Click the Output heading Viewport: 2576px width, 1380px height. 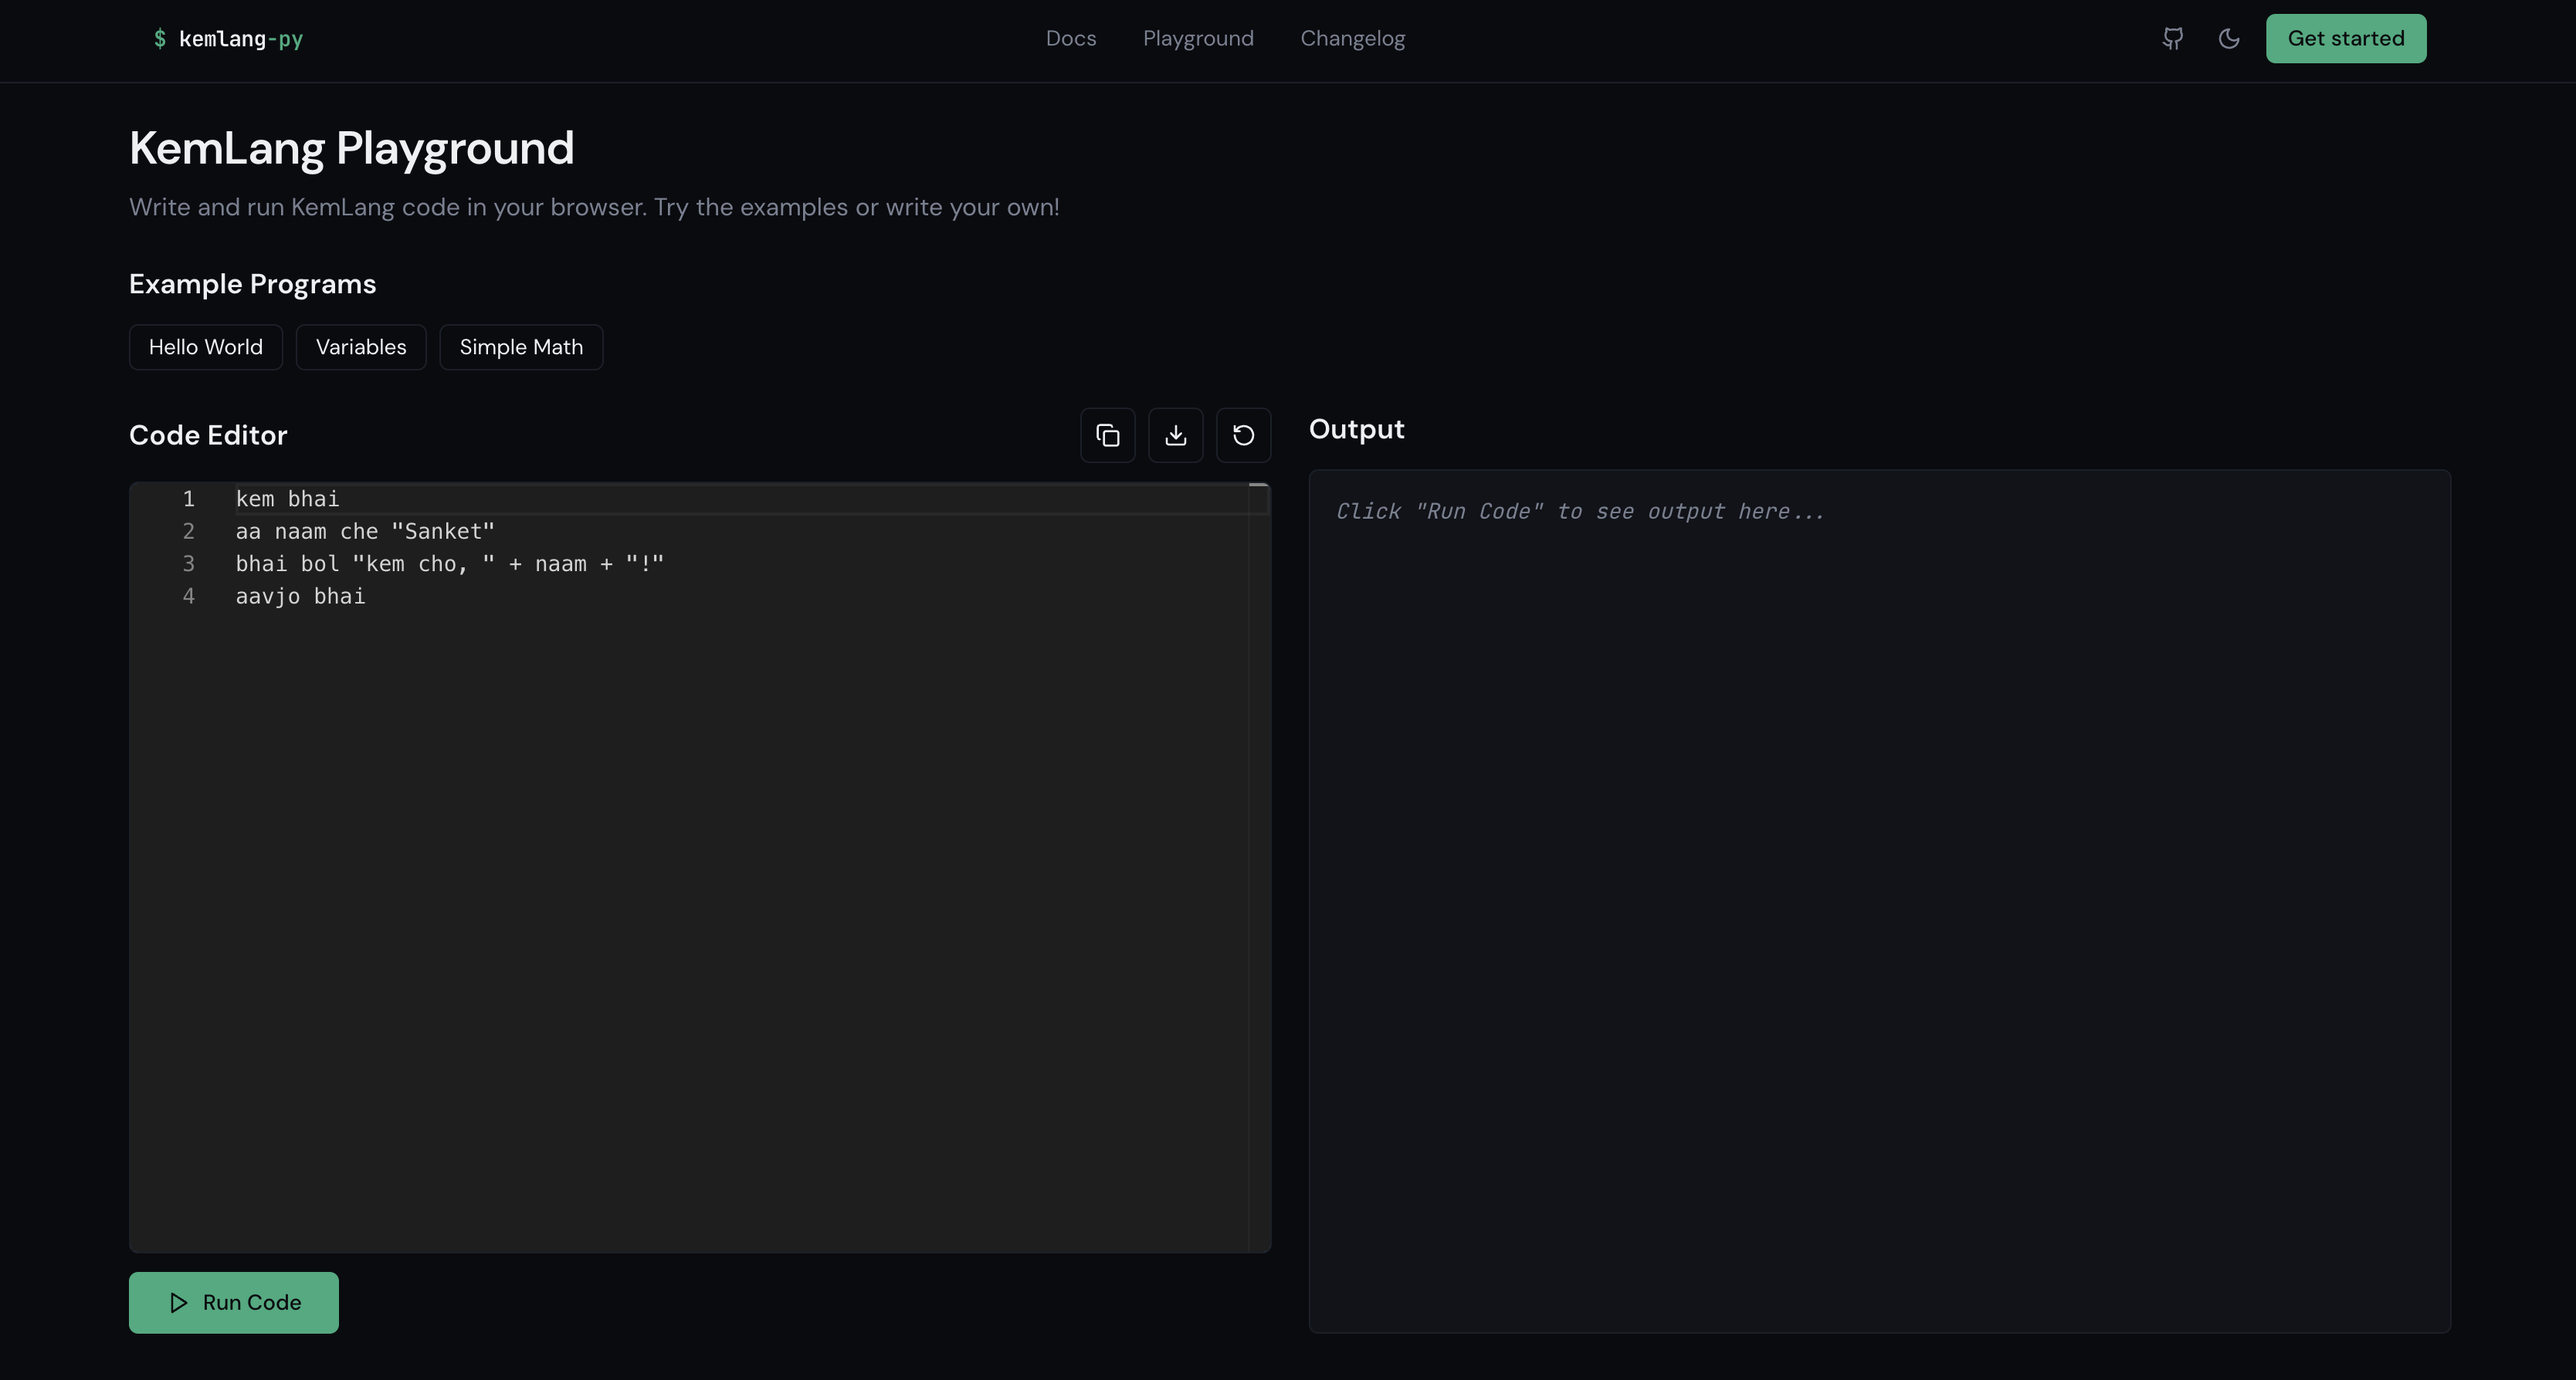(1357, 430)
